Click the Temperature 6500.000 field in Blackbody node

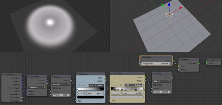click(156, 64)
